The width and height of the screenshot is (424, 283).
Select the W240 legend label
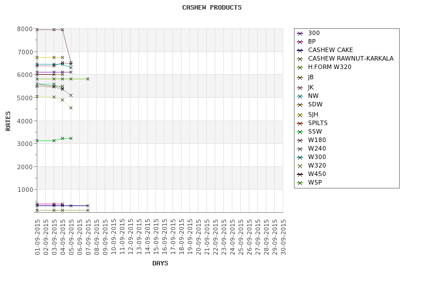pos(317,148)
